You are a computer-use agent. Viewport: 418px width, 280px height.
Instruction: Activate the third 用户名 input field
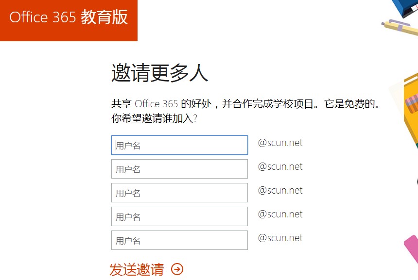pos(179,193)
